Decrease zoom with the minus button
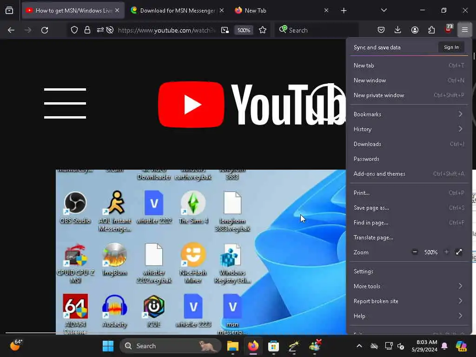The width and height of the screenshot is (476, 357). (x=415, y=252)
